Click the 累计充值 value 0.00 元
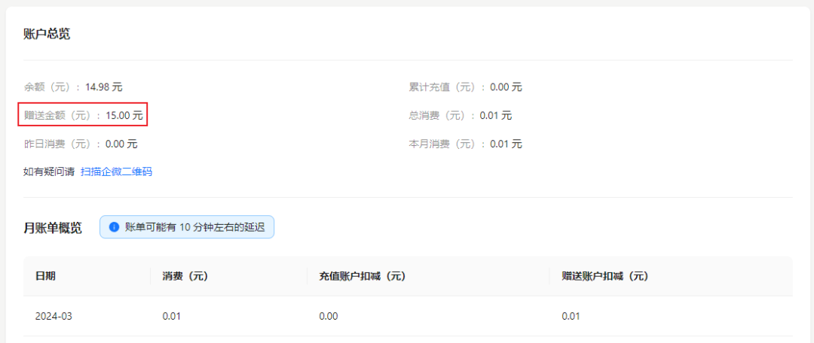 coord(506,87)
